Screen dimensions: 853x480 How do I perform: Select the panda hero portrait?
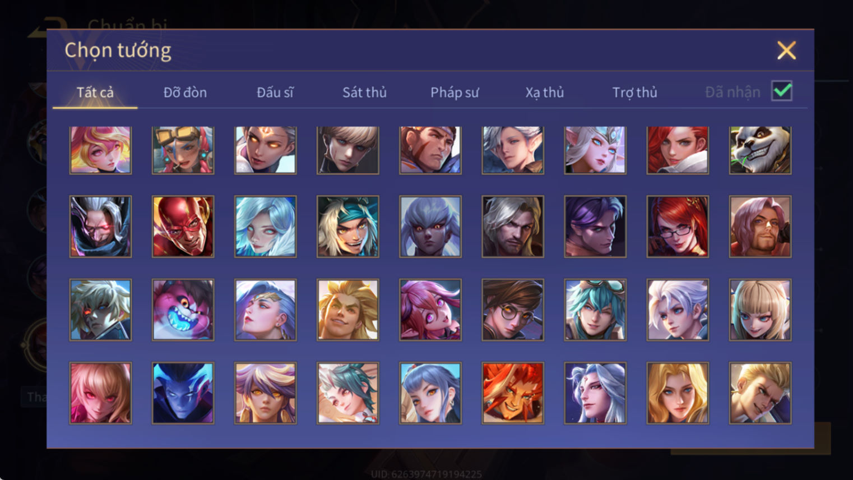(760, 150)
